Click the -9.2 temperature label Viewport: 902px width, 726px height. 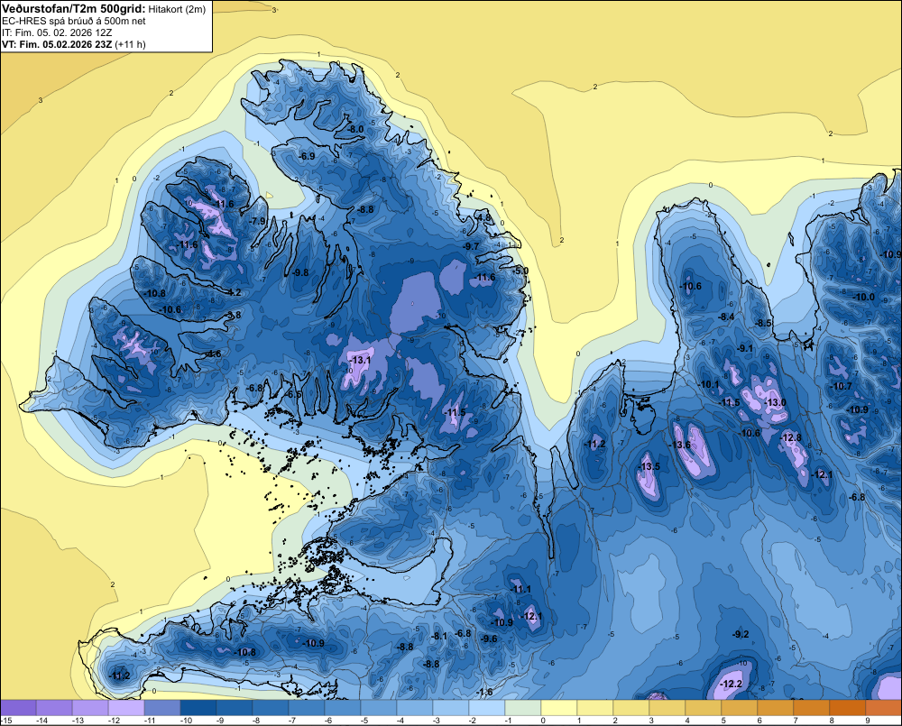[741, 635]
